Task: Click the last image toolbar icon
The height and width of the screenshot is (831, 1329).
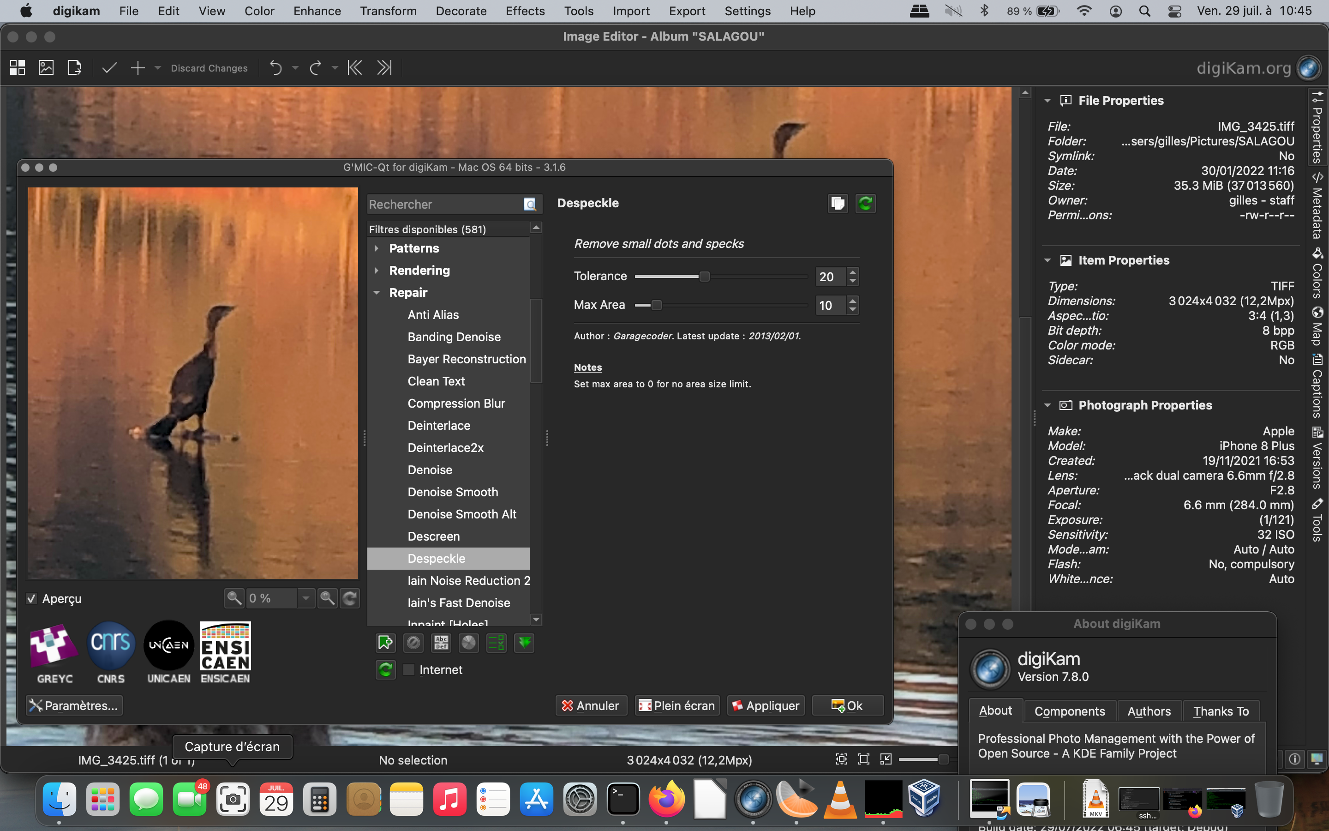Action: coord(384,68)
